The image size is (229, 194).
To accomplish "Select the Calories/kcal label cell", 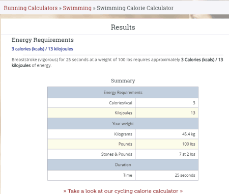I will point(92,103).
